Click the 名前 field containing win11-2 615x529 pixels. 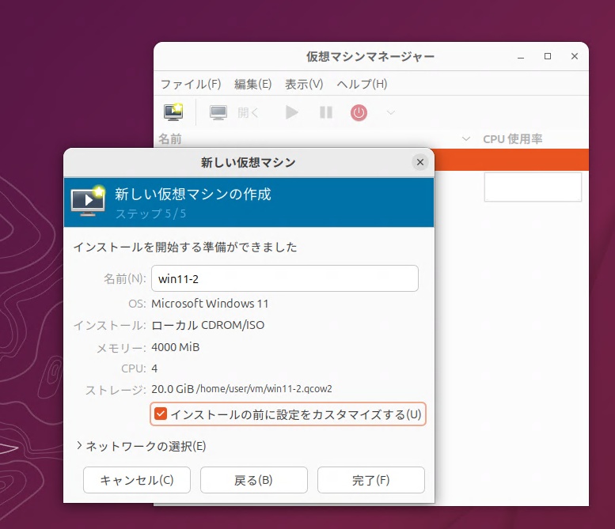coord(284,278)
